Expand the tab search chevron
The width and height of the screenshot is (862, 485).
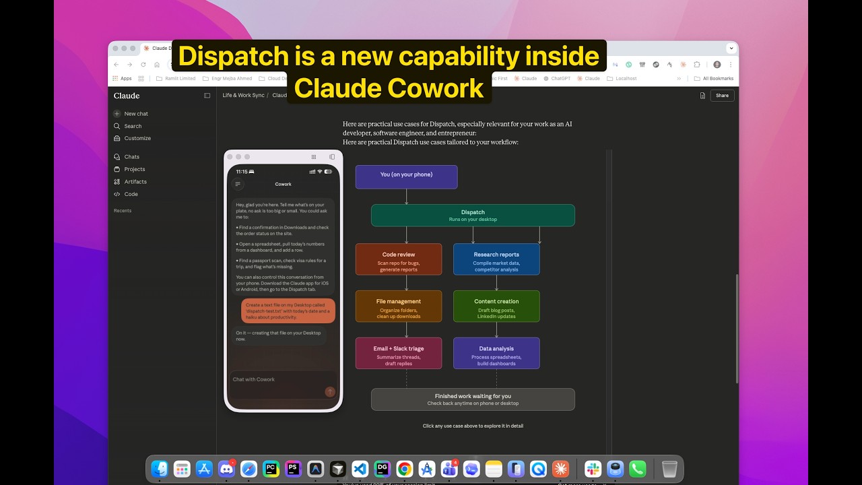731,48
